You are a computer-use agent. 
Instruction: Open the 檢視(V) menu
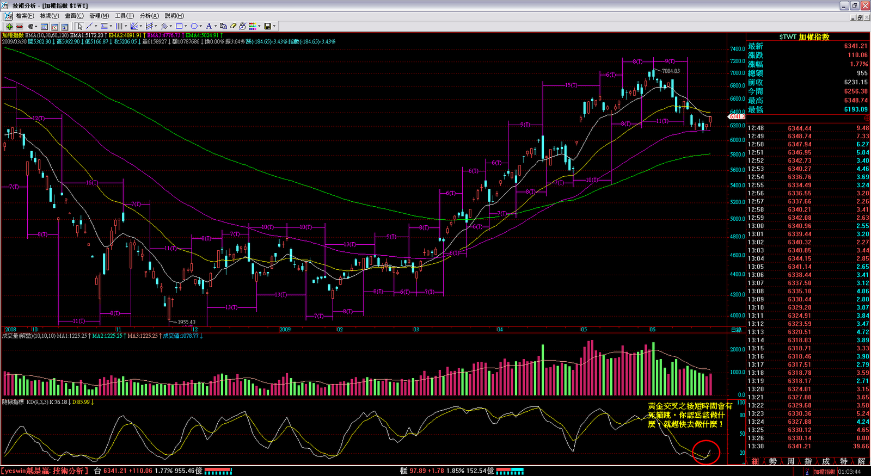[50, 16]
